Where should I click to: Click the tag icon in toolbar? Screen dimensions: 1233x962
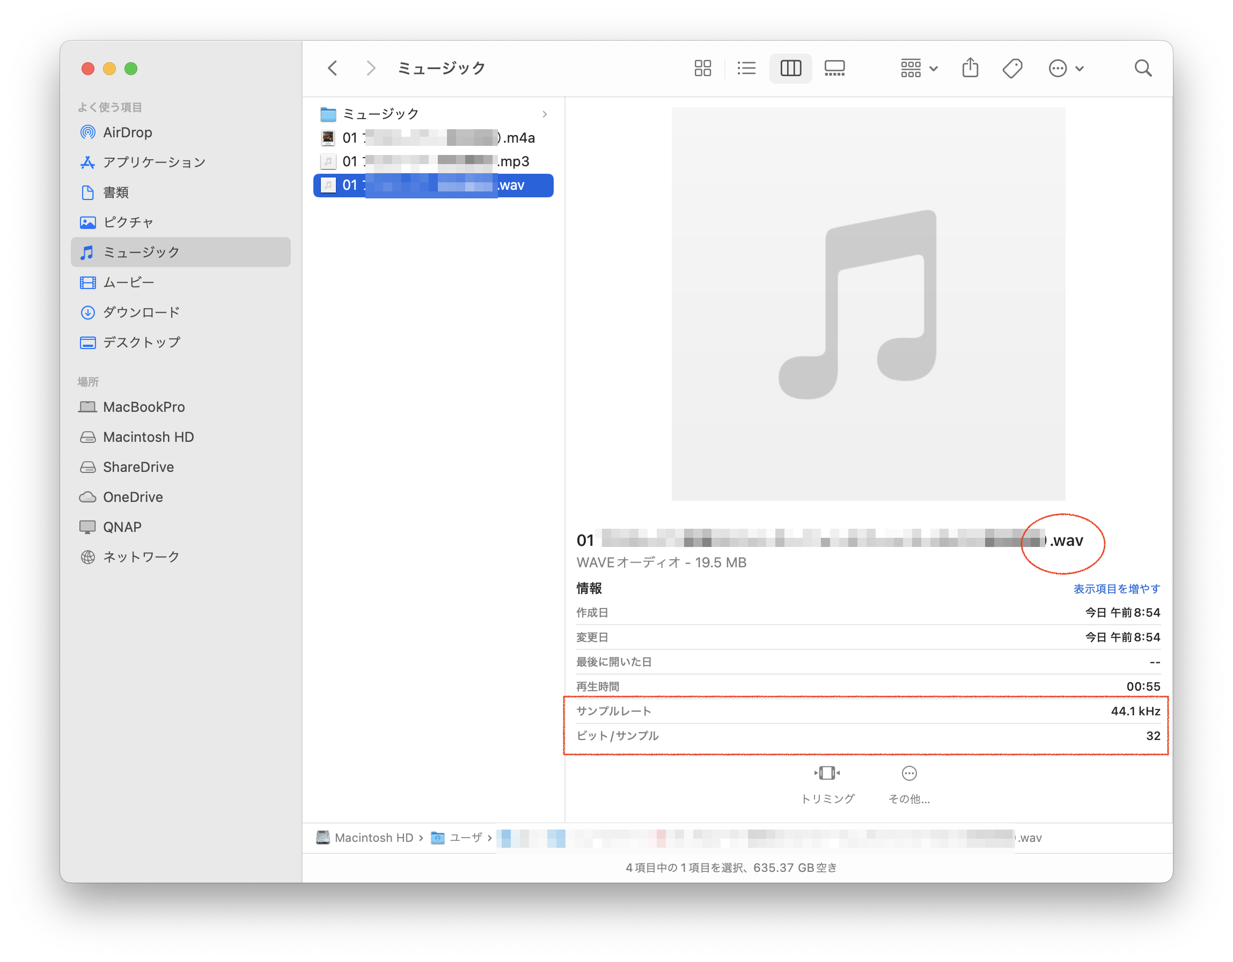1012,68
